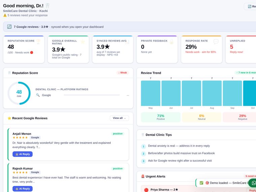Click the Google platform rating progress bar
This screenshot has height=192, width=256.
[92, 95]
